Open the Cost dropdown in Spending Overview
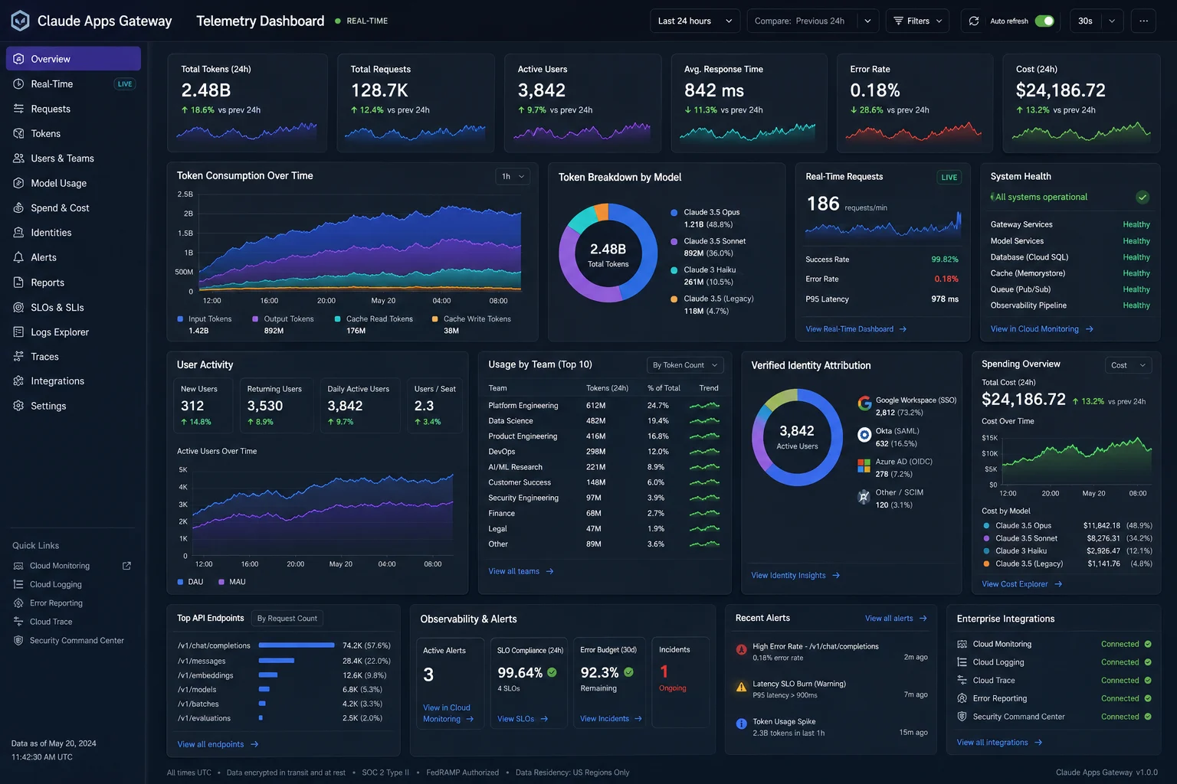Screen dimensions: 1177x784 (1128, 365)
